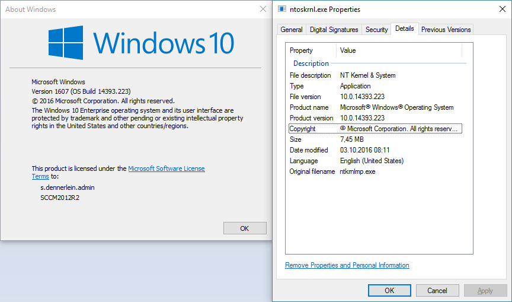Select the Language row
The width and height of the screenshot is (512, 302).
click(x=375, y=161)
